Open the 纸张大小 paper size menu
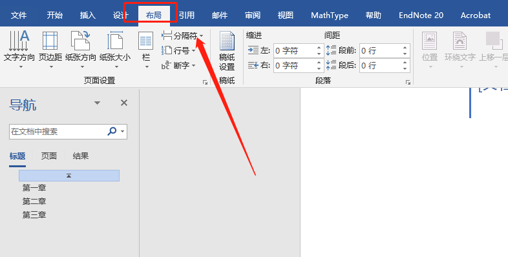The height and width of the screenshot is (257, 508). (115, 49)
